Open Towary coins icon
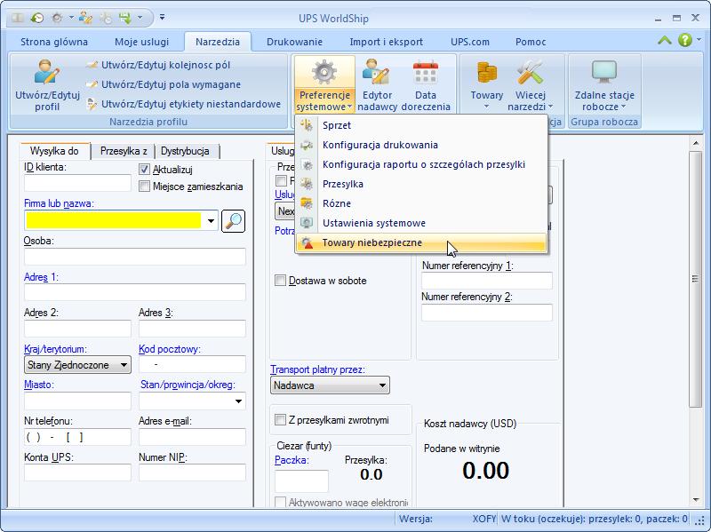 tap(486, 84)
